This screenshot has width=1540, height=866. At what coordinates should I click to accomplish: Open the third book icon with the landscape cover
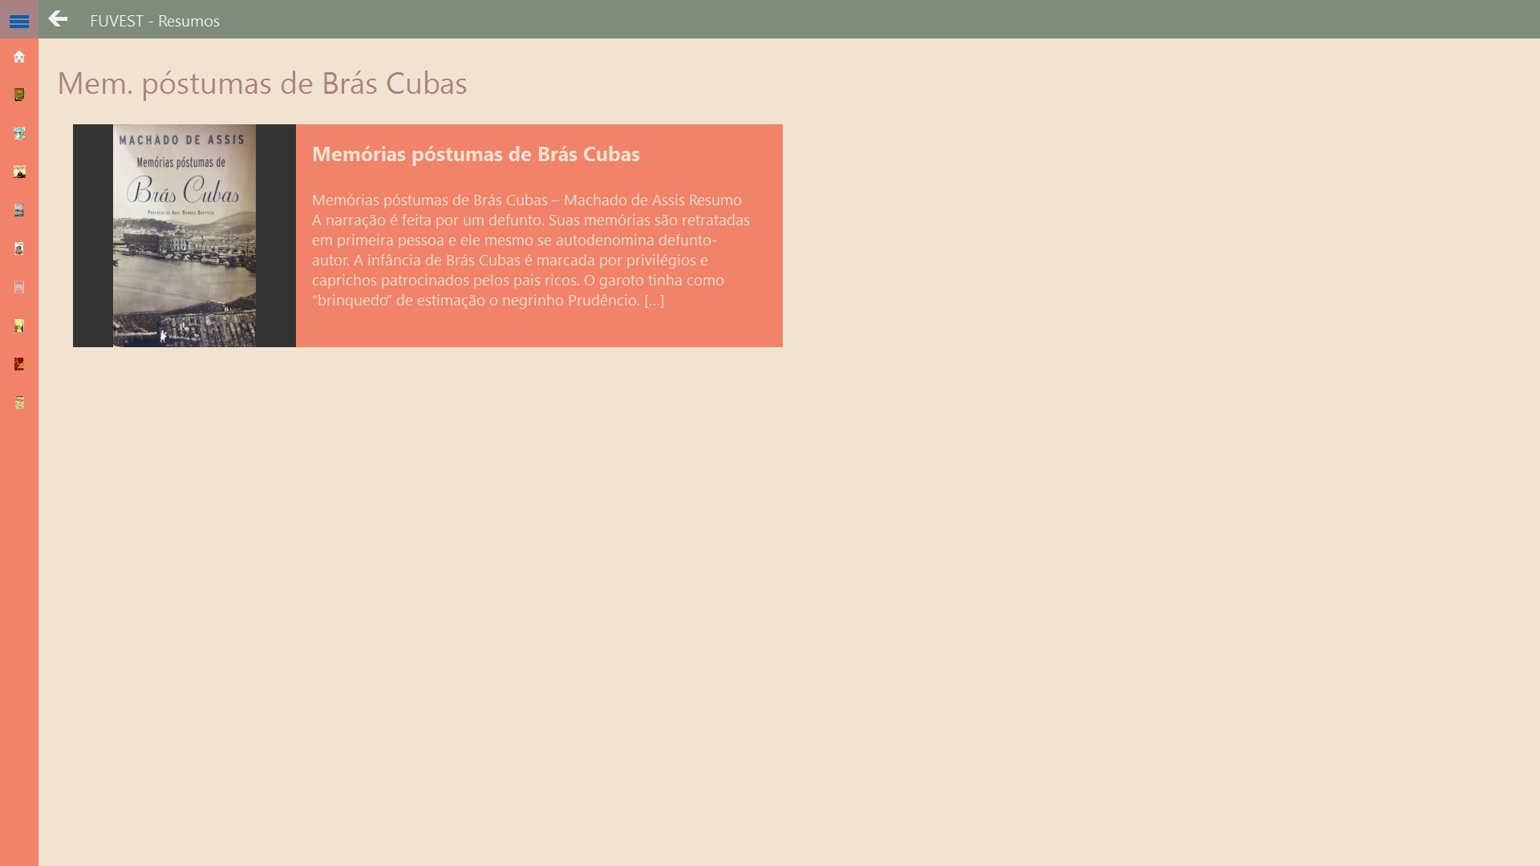click(19, 172)
